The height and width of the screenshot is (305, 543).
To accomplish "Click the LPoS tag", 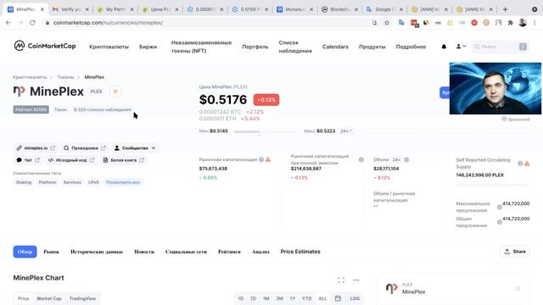I will click(93, 182).
